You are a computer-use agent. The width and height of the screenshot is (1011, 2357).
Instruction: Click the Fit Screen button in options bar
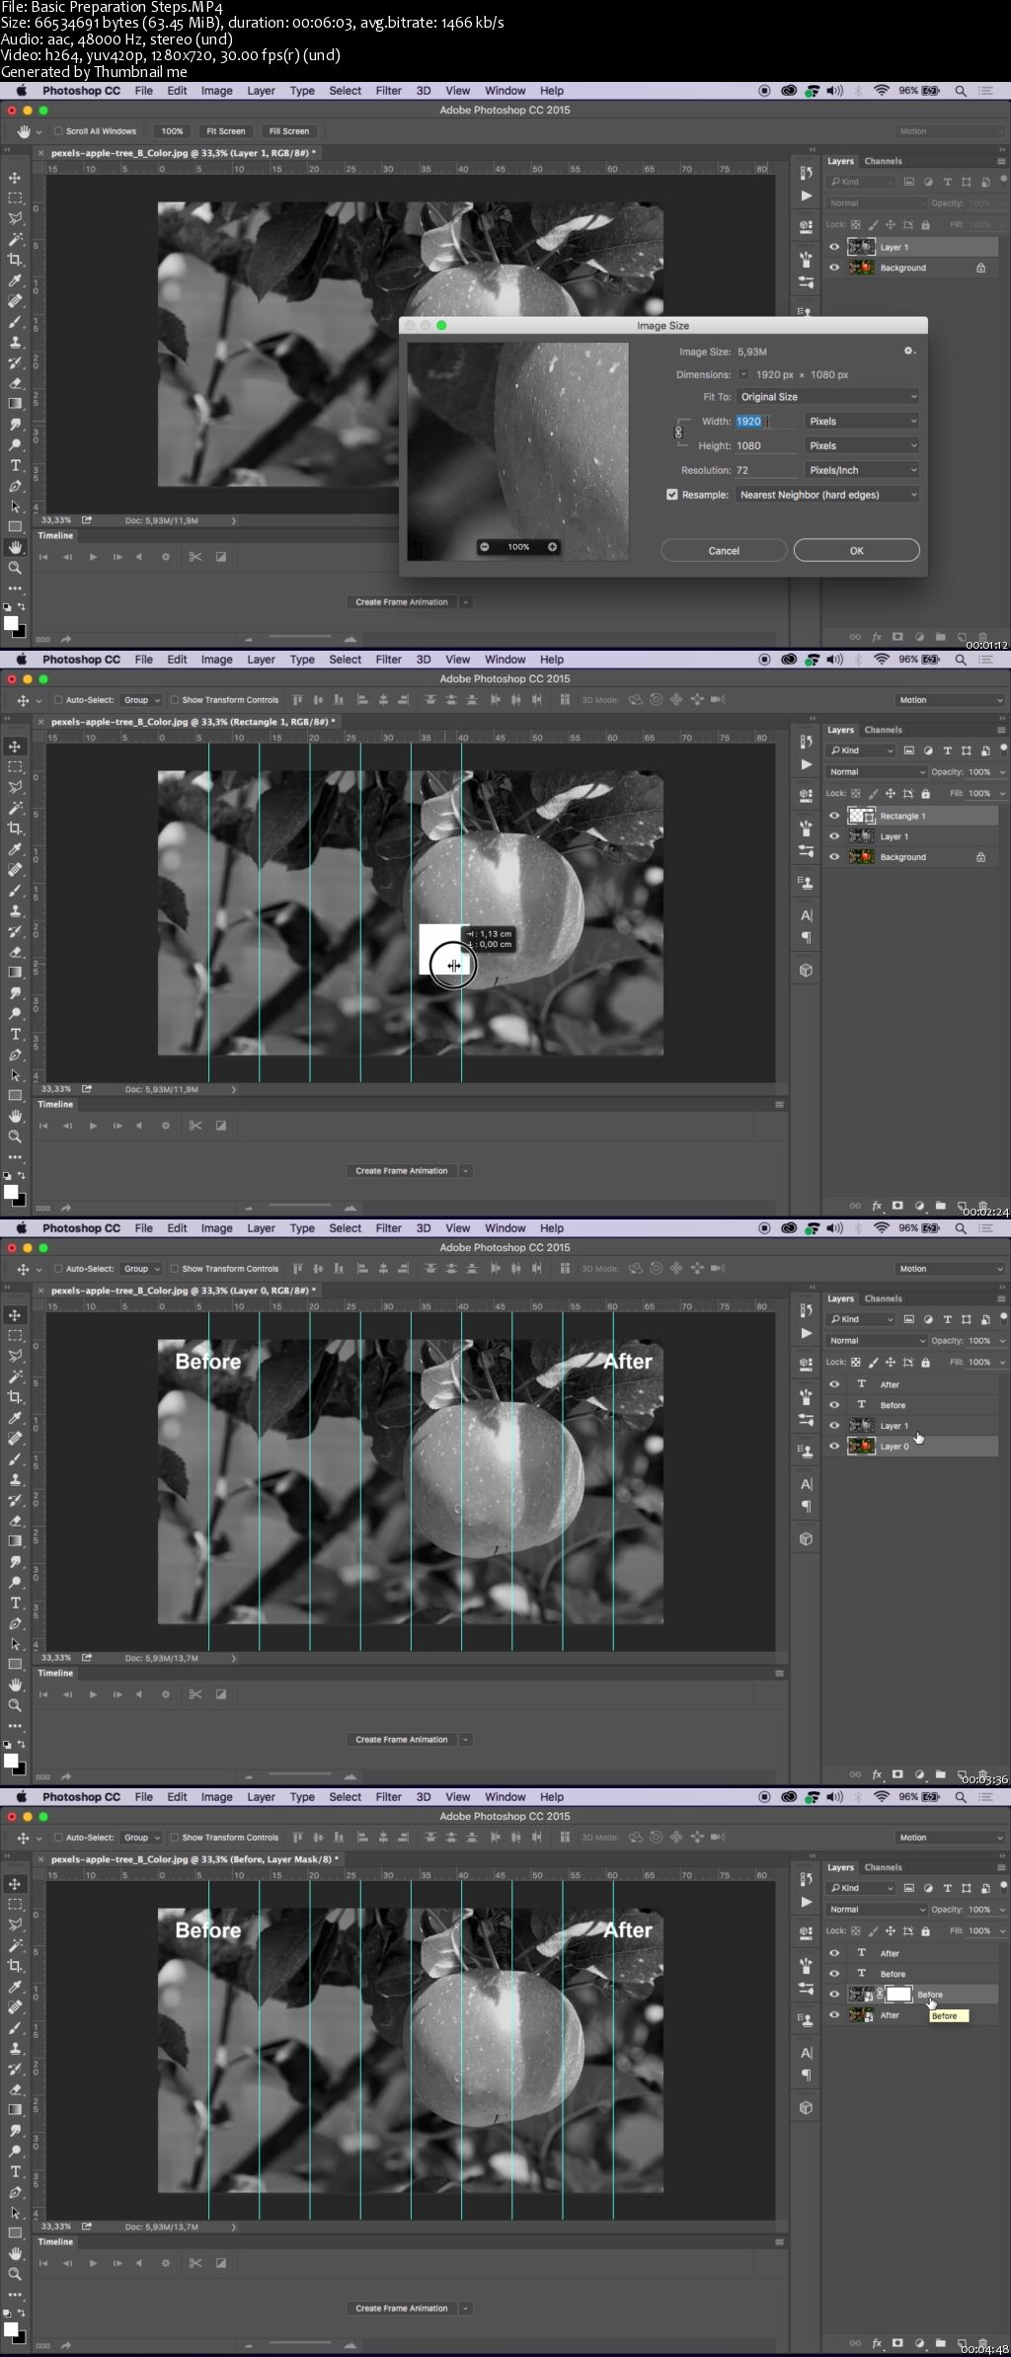click(x=225, y=131)
